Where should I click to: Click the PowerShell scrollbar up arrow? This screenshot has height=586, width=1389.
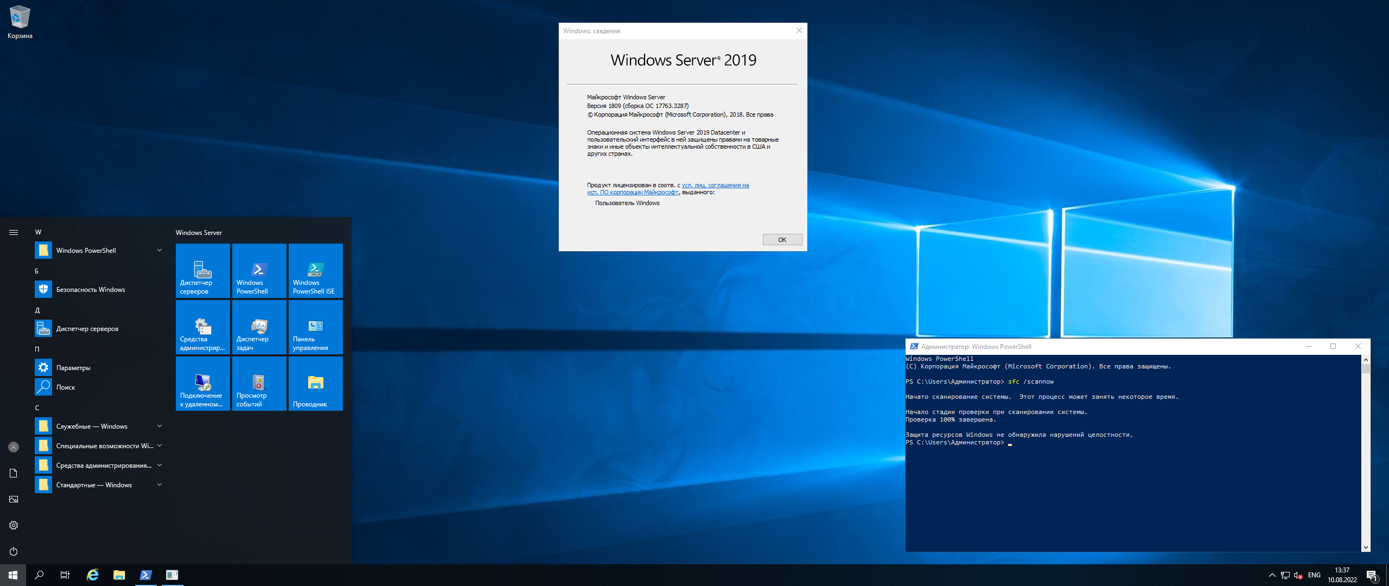coord(1366,360)
